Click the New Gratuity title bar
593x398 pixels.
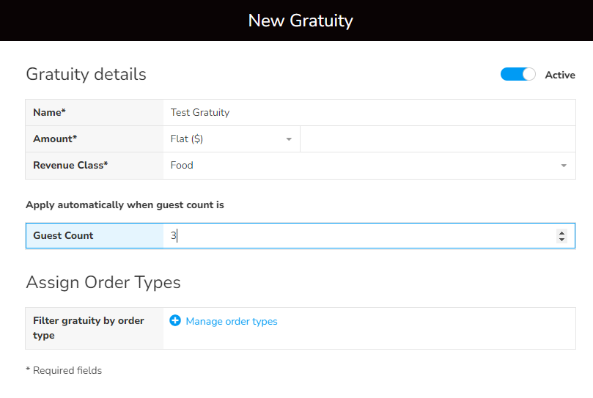[x=301, y=21]
